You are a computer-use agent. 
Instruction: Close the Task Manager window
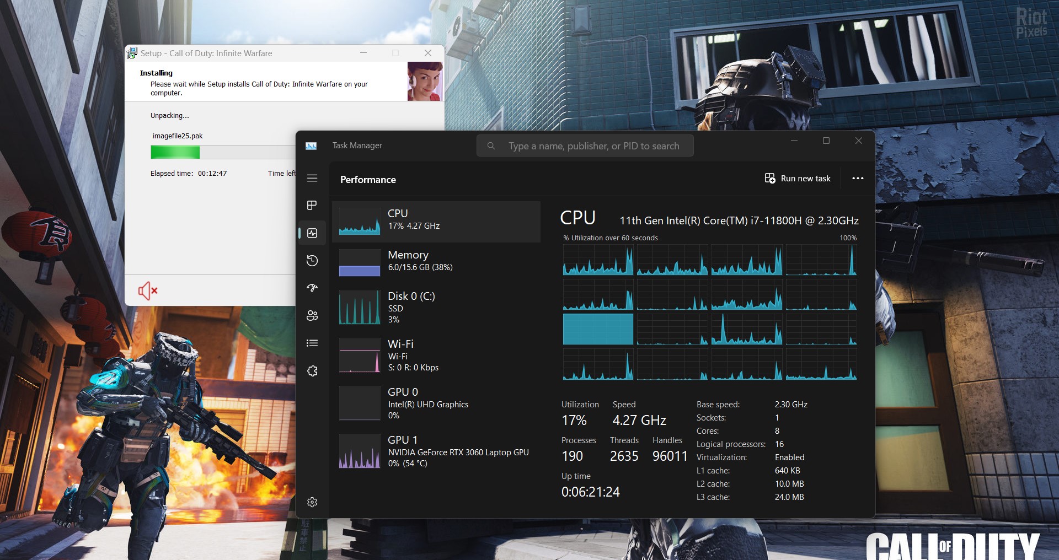tap(859, 141)
